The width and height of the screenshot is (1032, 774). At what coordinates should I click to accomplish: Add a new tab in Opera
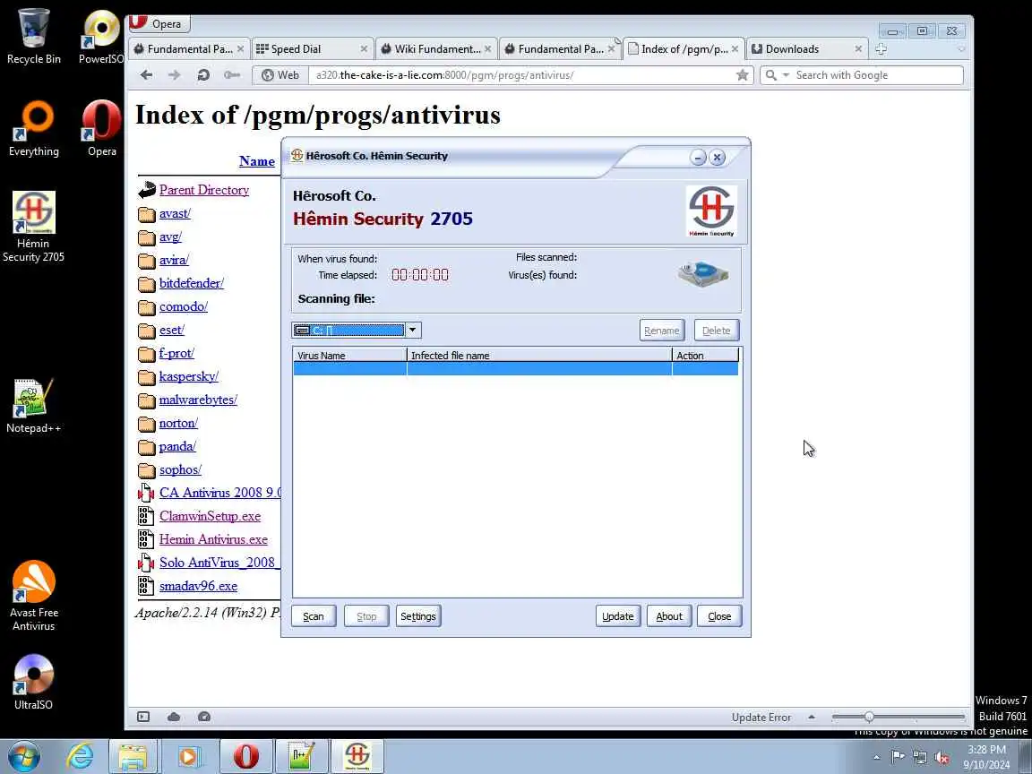pos(881,48)
